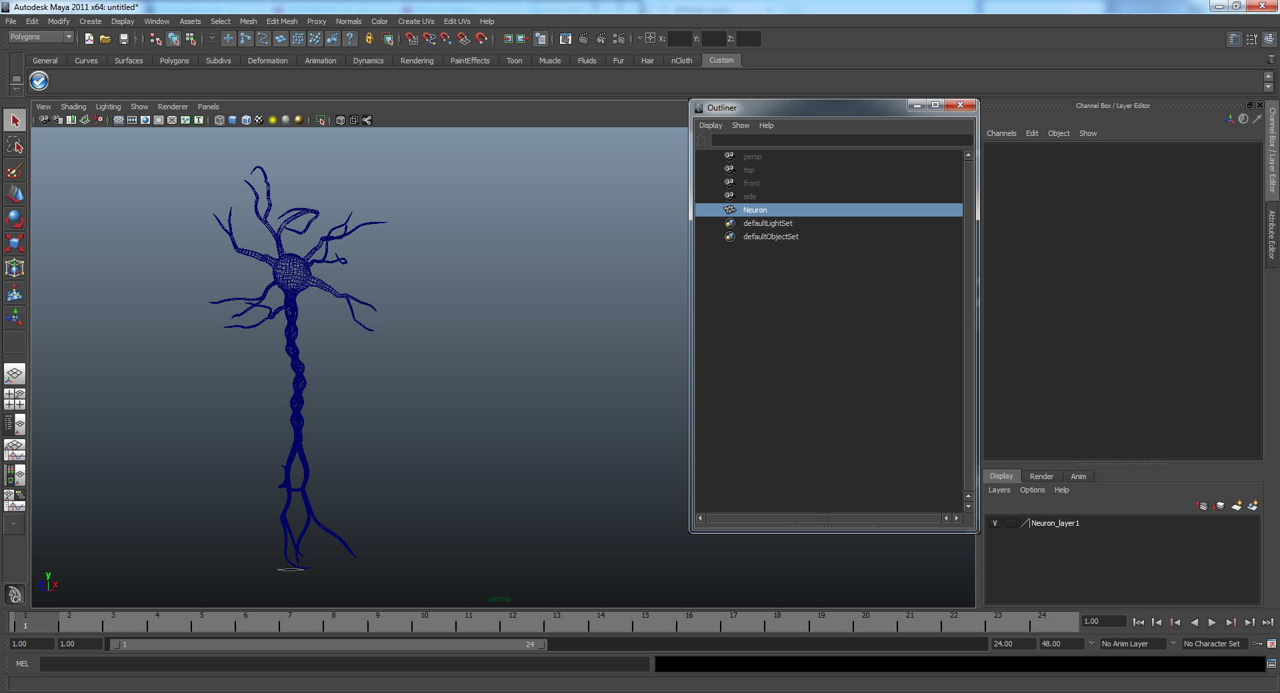Use all lights yellow sphere icon
The image size is (1280, 693).
point(273,120)
